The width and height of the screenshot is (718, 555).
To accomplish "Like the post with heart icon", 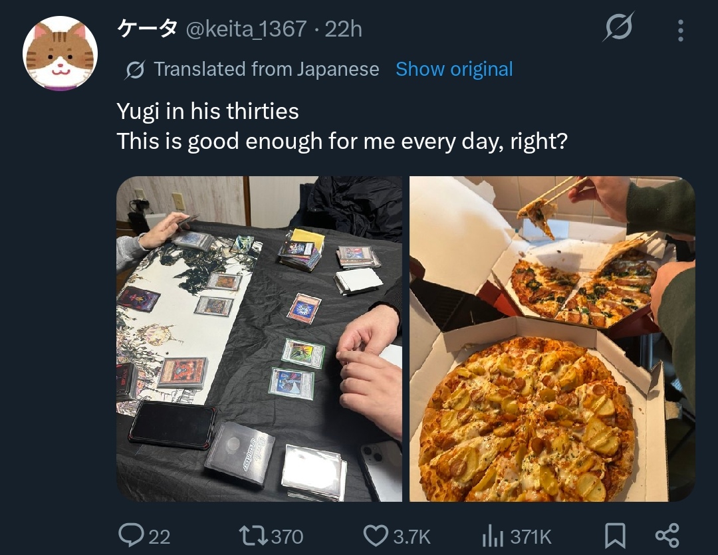I will coord(376,536).
